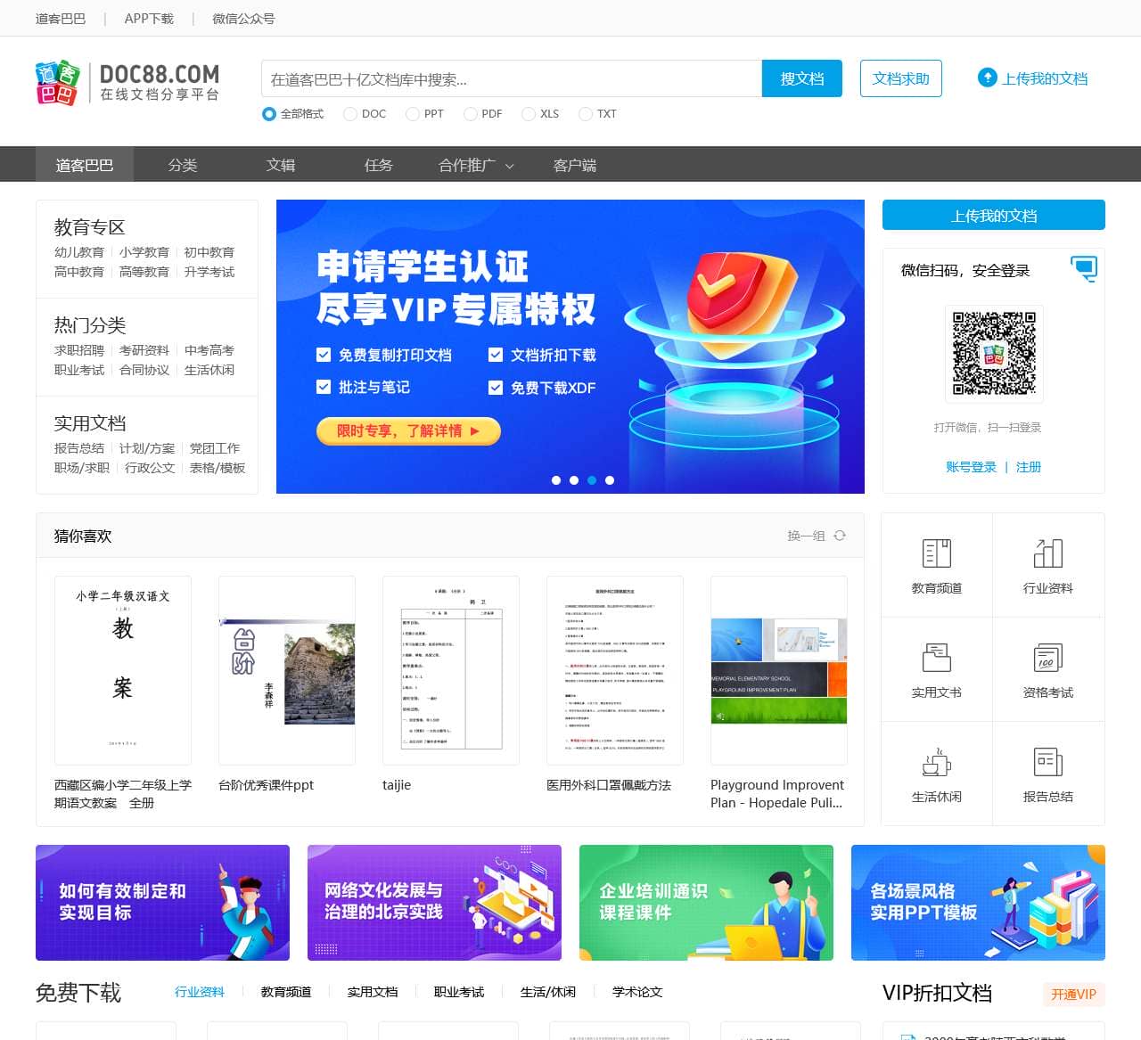Switch to the 生活/休闲 free download tab
Viewport: 1141px width, 1040px height.
coord(548,992)
